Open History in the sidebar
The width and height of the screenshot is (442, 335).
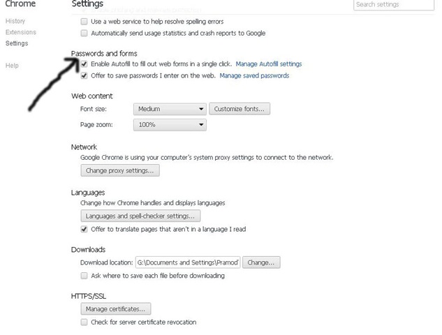click(15, 22)
